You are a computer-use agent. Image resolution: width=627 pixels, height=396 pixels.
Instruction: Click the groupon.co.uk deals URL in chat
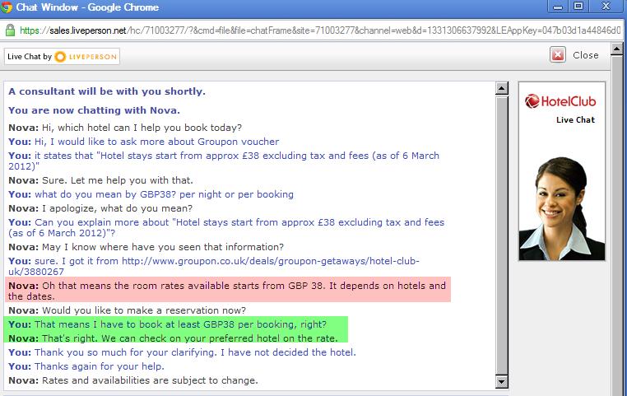[214, 267]
